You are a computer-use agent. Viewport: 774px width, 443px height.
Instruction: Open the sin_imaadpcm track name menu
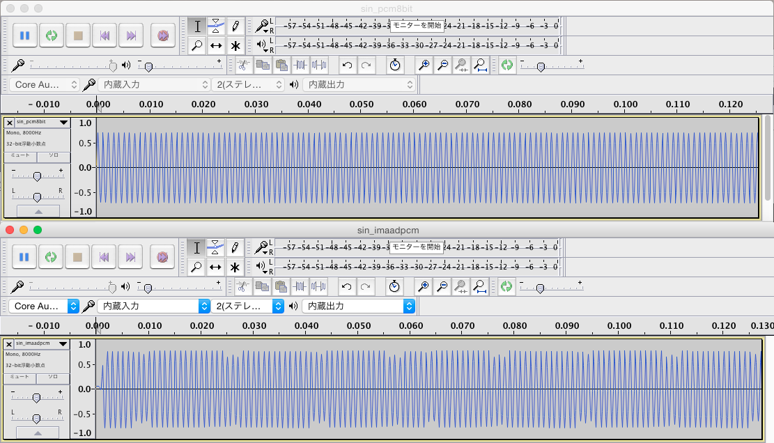42,344
